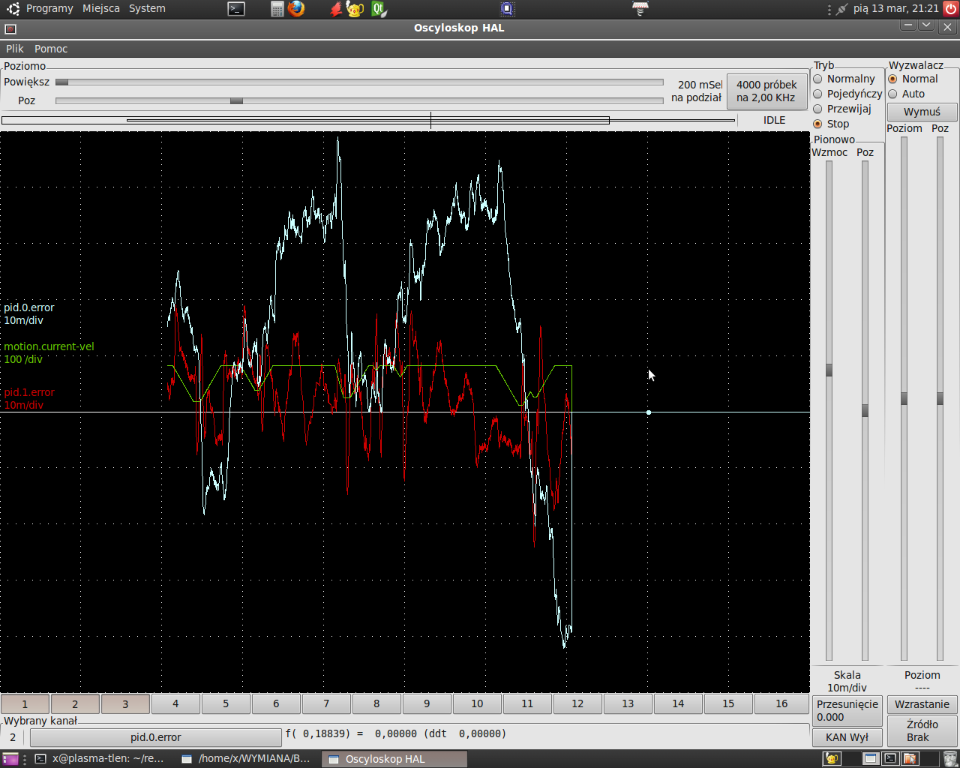Image resolution: width=960 pixels, height=768 pixels.
Task: Select Pojedyńczy run mode
Action: pyautogui.click(x=847, y=94)
